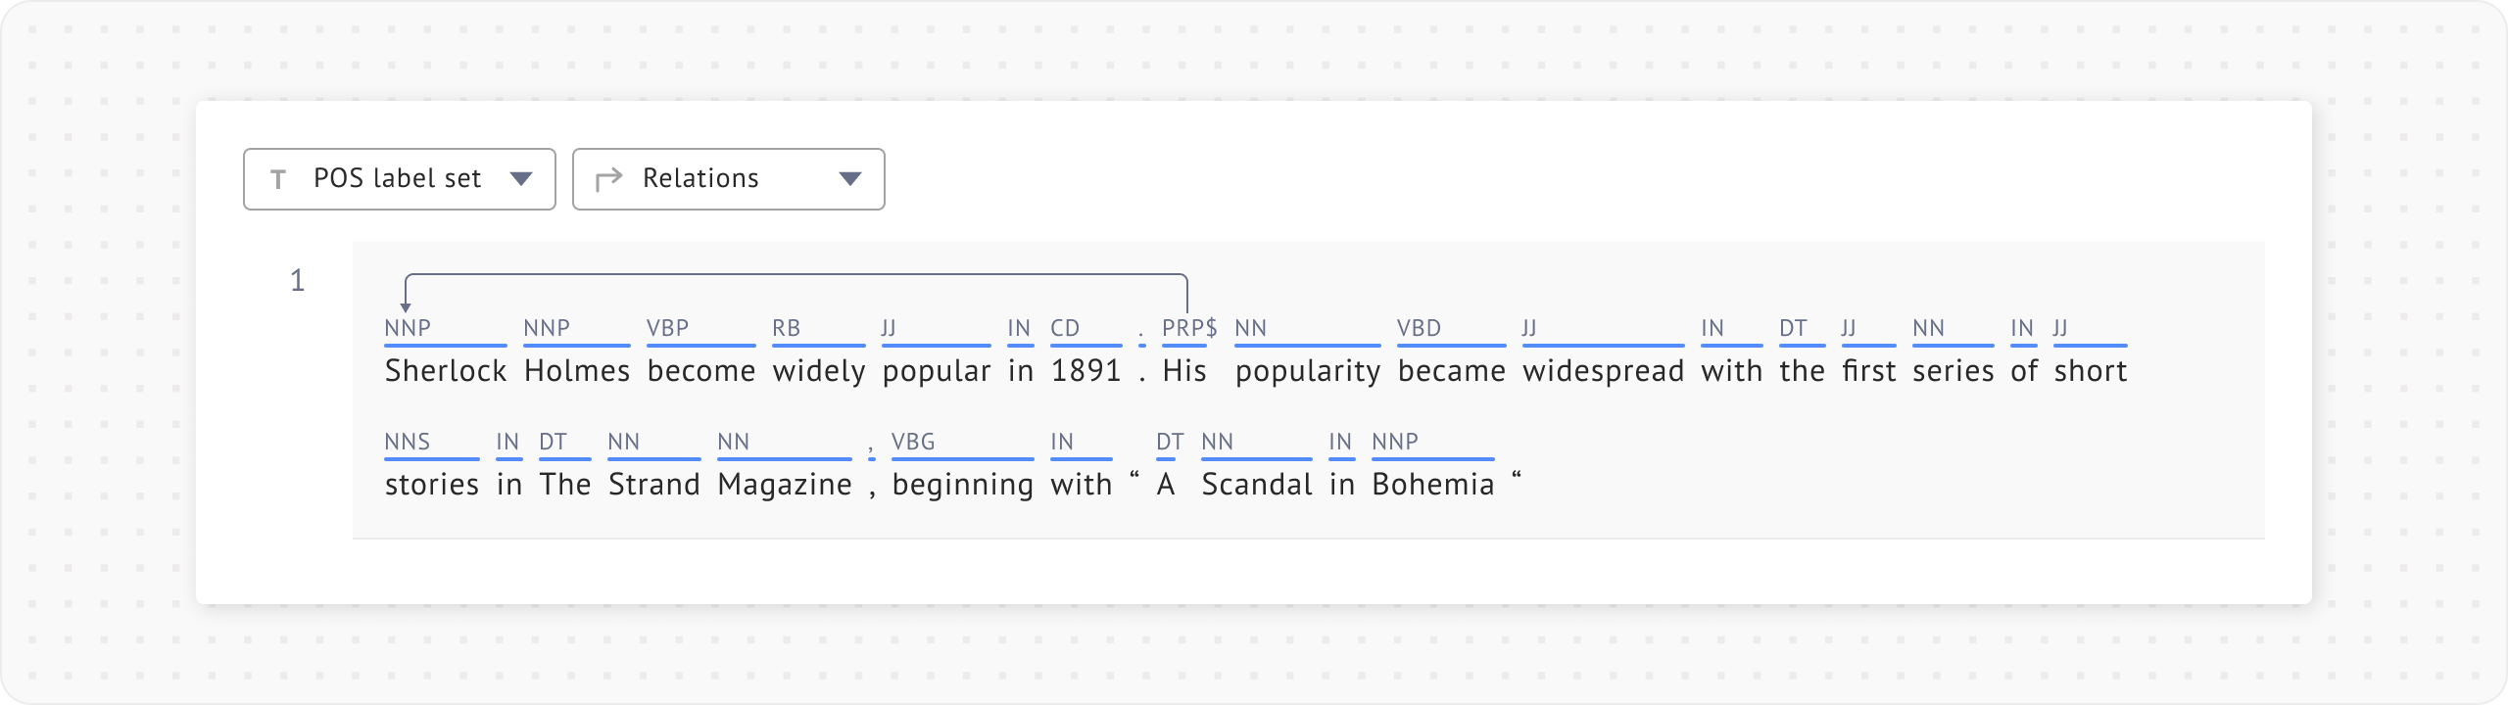Select the PRP$ label above His
The image size is (2508, 705).
pos(1189,328)
